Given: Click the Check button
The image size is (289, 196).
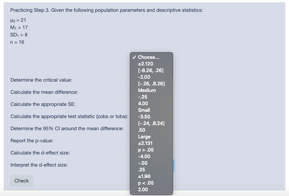Looking at the screenshot, I should pos(22,181).
